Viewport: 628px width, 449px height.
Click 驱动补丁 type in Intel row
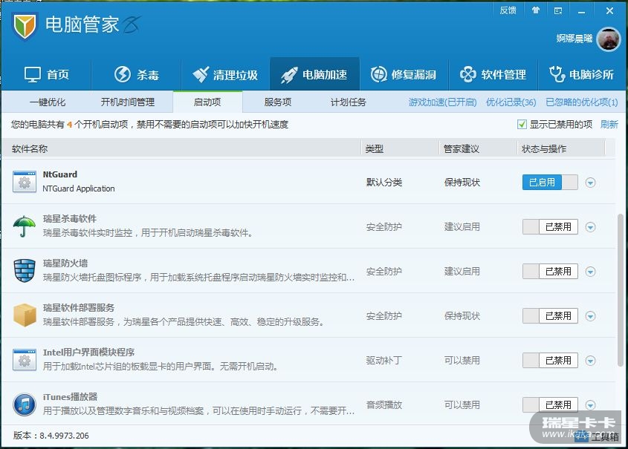383,360
